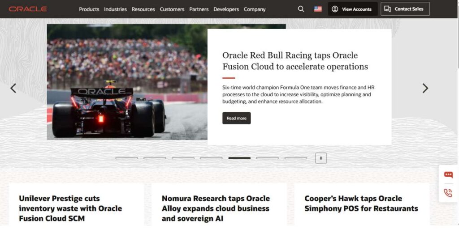Click the Contact Sales button
The height and width of the screenshot is (229, 459).
point(405,9)
